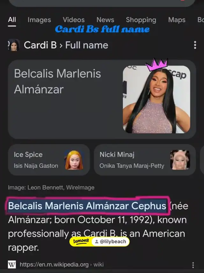Open the three-dot menu beside Full name
This screenshot has height=273, width=204.
pos(195,45)
